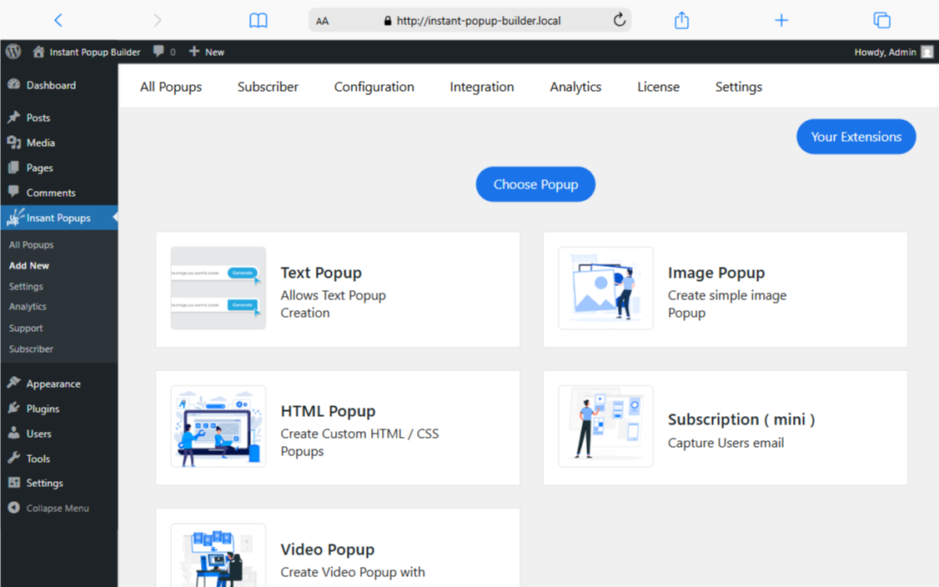Click the Instant Popup Builder home icon
This screenshot has height=587, width=939.
coord(39,52)
